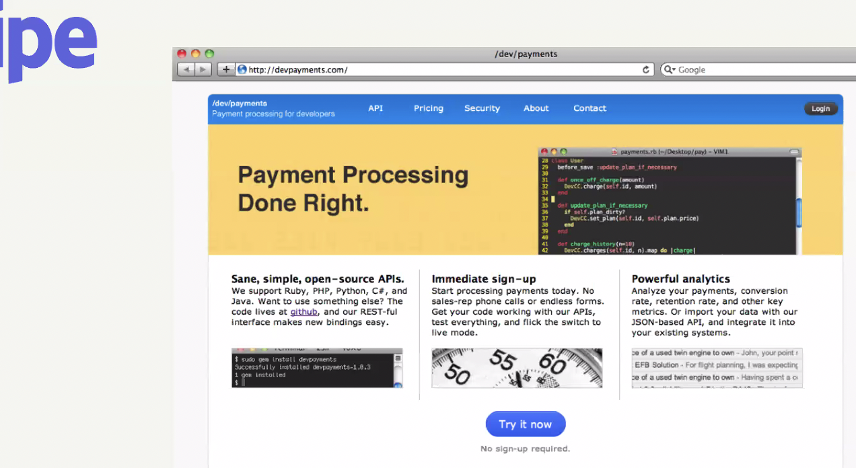This screenshot has width=856, height=468.
Task: Open the Contact page link
Action: (x=590, y=108)
